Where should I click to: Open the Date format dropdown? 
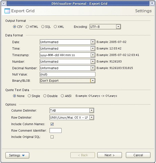pyautogui.click(x=93, y=42)
